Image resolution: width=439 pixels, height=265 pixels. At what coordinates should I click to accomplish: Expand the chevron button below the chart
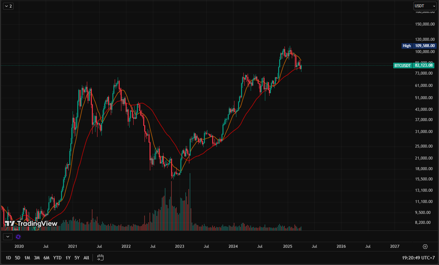[8, 237]
